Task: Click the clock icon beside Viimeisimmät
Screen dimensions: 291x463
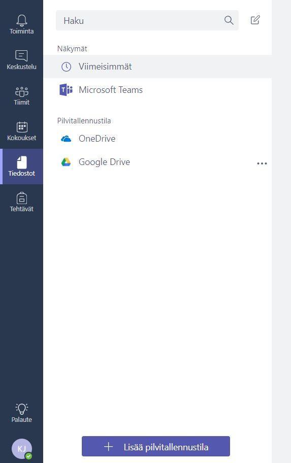Action: coord(66,67)
